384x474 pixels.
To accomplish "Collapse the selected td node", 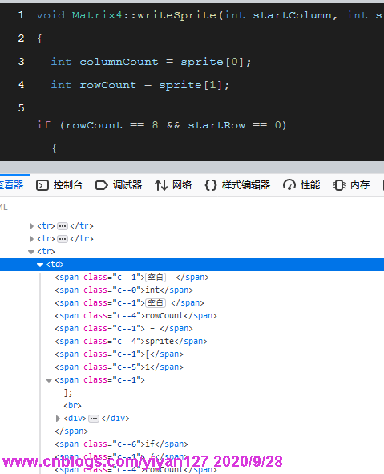I will coord(40,265).
